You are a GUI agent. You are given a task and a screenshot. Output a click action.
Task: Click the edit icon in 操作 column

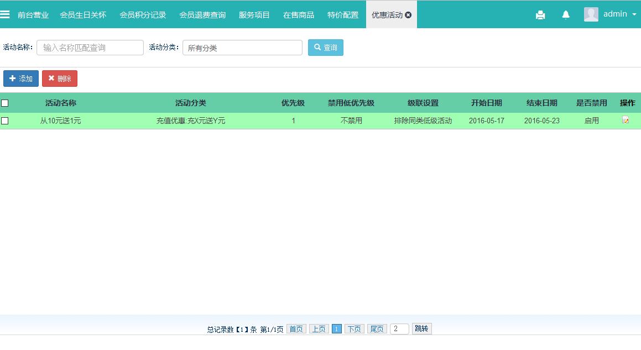tap(626, 120)
